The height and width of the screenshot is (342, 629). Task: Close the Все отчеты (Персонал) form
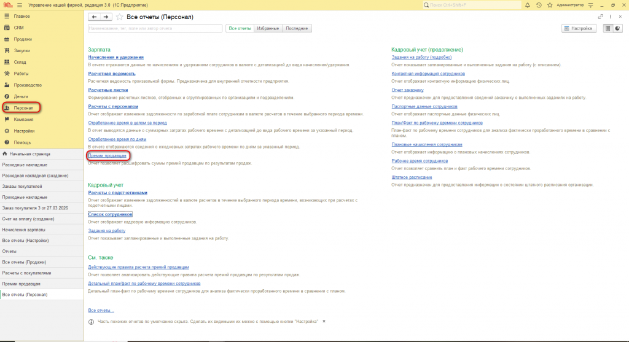tap(620, 17)
